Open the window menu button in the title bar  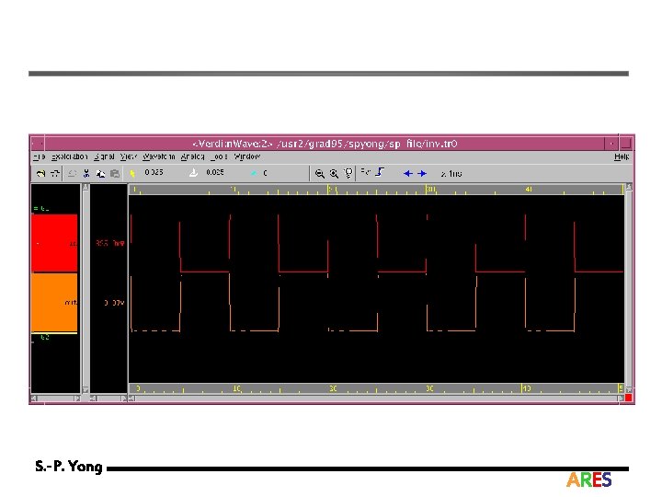coord(38,144)
